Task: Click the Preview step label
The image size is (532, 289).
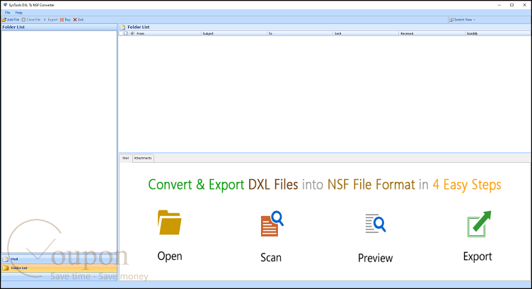Action: point(375,258)
